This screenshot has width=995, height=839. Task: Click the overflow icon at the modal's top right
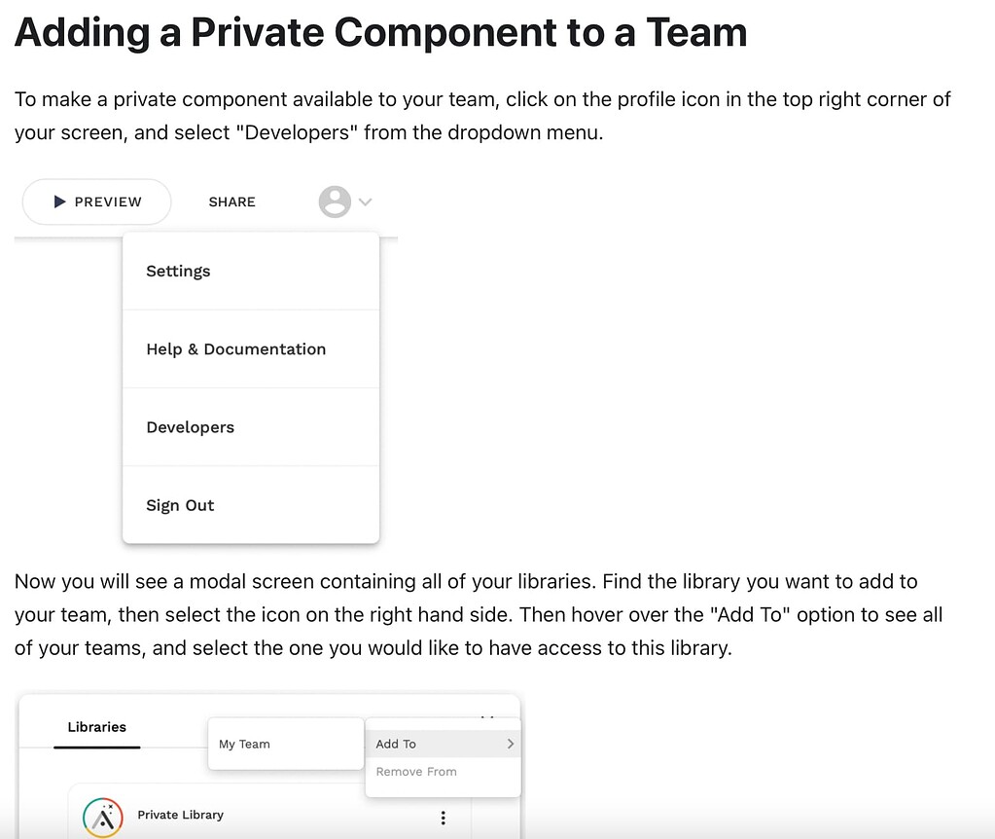coord(487,717)
